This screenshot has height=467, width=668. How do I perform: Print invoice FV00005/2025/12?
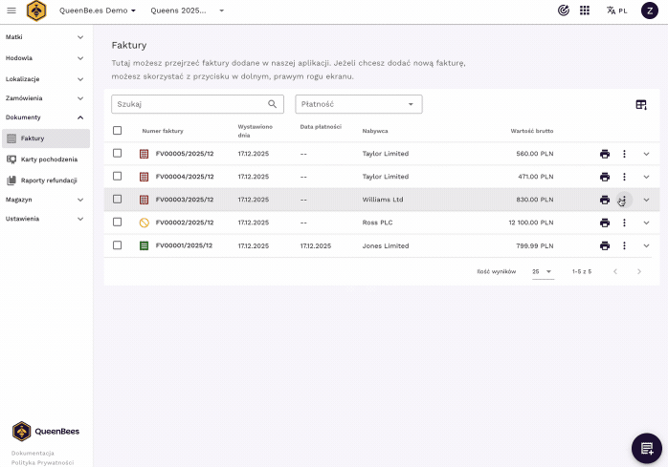(604, 153)
